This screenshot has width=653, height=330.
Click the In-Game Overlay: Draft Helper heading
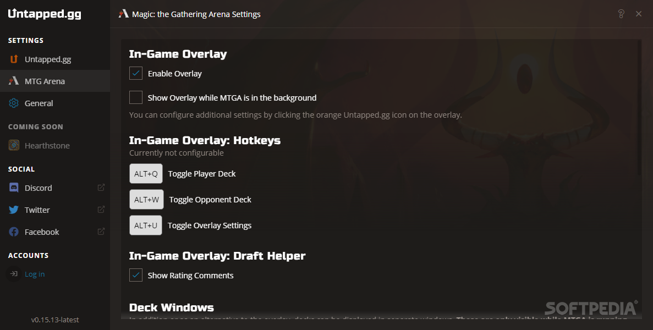(x=217, y=256)
